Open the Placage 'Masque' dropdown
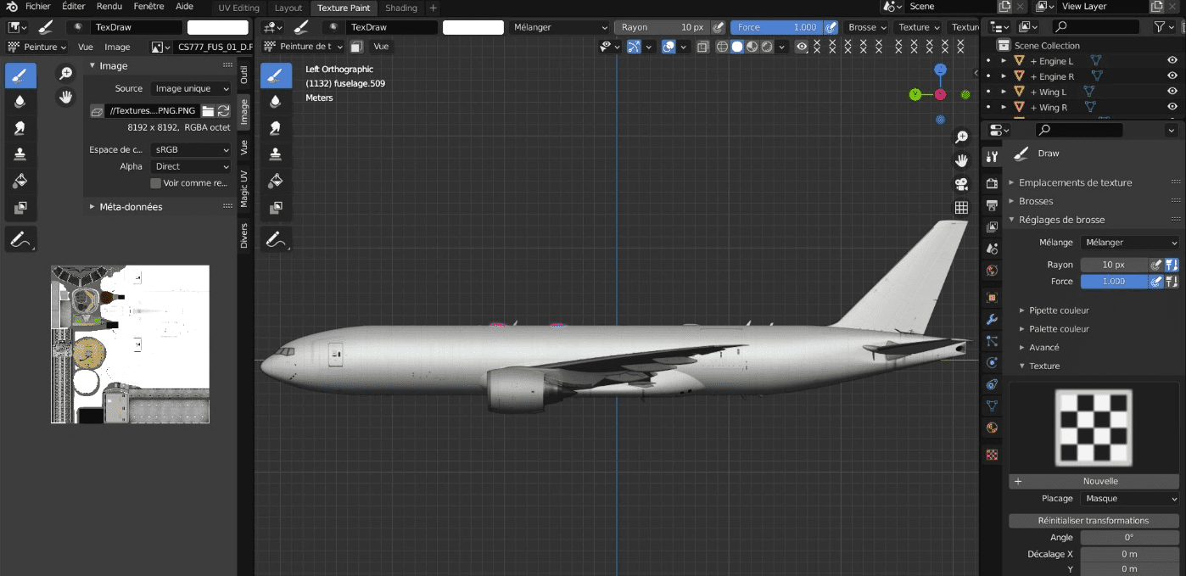The width and height of the screenshot is (1186, 576). 1130,499
